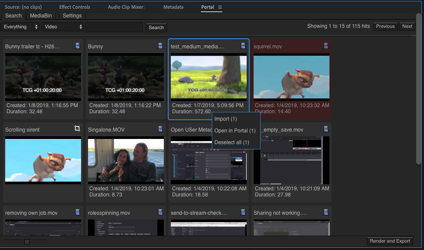Select the squirrel.mov thumbnail

coord(291,77)
